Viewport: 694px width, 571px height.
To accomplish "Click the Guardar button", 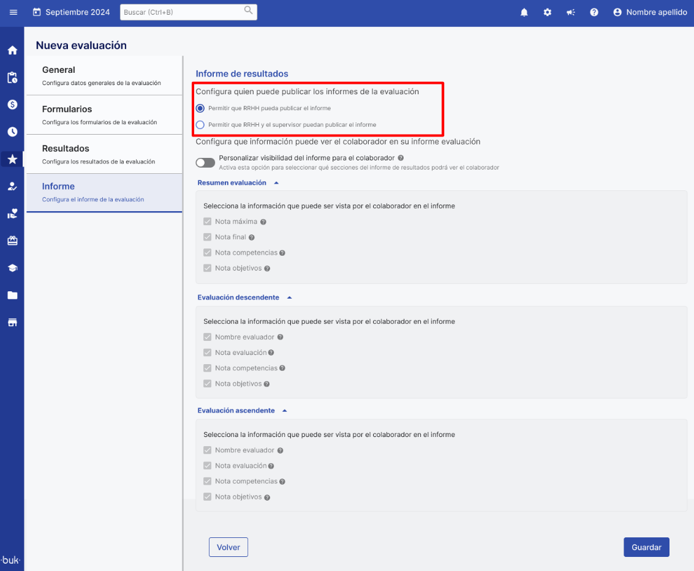I will [x=646, y=547].
